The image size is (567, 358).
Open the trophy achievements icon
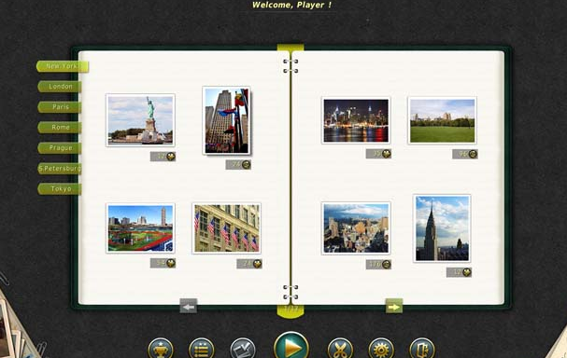(x=161, y=349)
